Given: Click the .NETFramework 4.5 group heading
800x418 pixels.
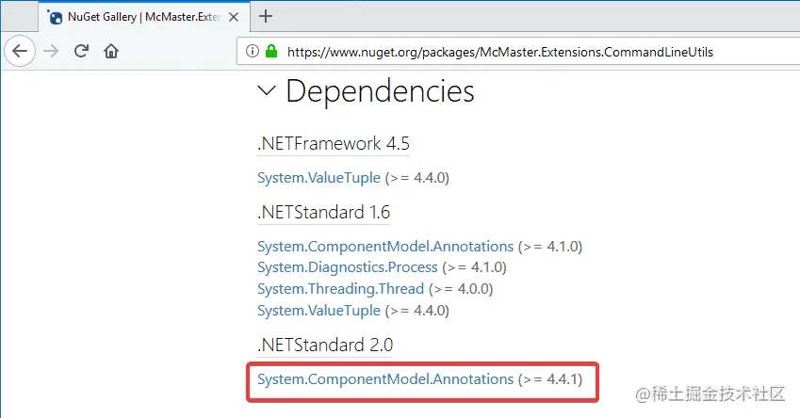Looking at the screenshot, I should 333,144.
